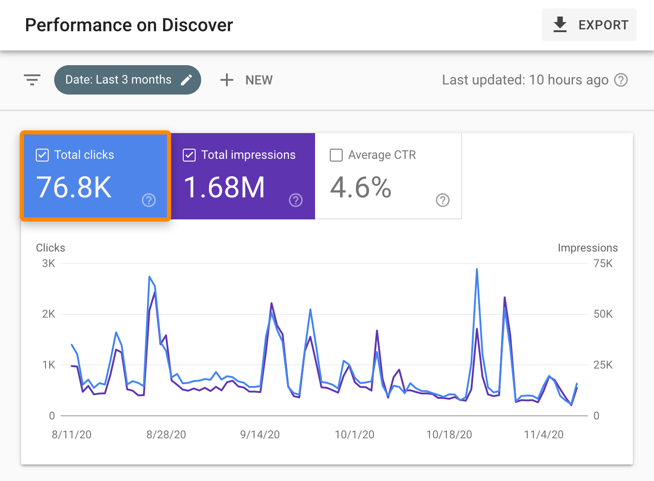The width and height of the screenshot is (654, 481).
Task: Uncheck the Total impressions checkbox
Action: coord(189,155)
